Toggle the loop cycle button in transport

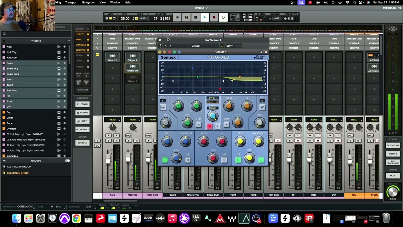pos(223,17)
